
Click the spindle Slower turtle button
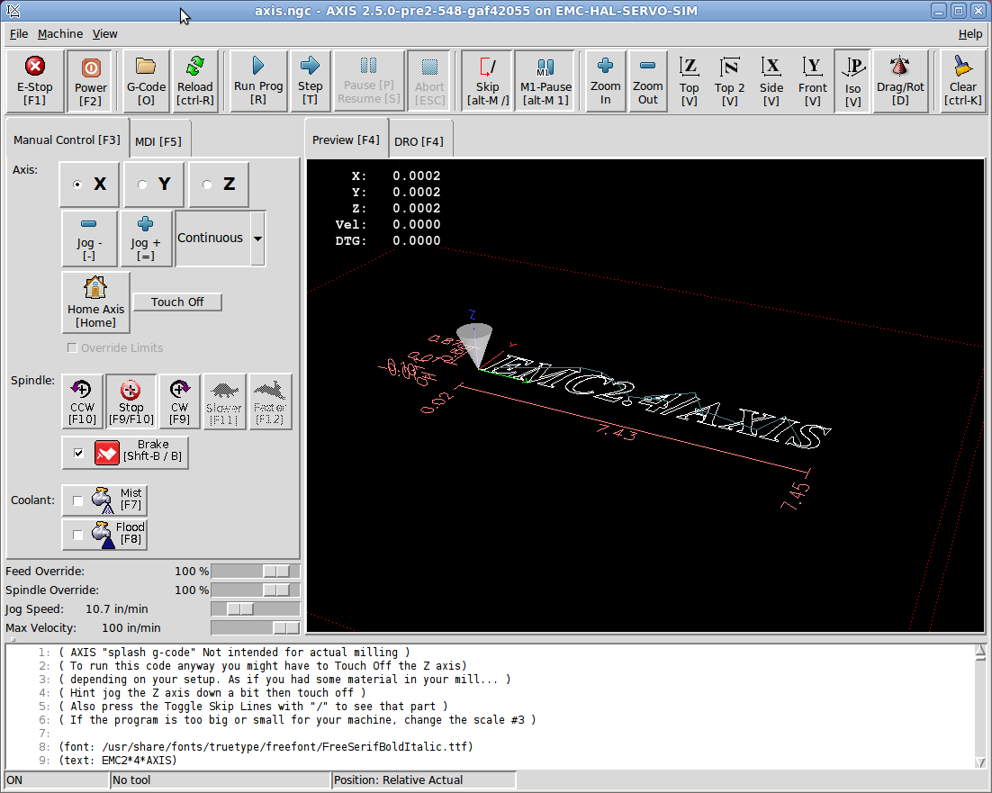pyautogui.click(x=224, y=401)
